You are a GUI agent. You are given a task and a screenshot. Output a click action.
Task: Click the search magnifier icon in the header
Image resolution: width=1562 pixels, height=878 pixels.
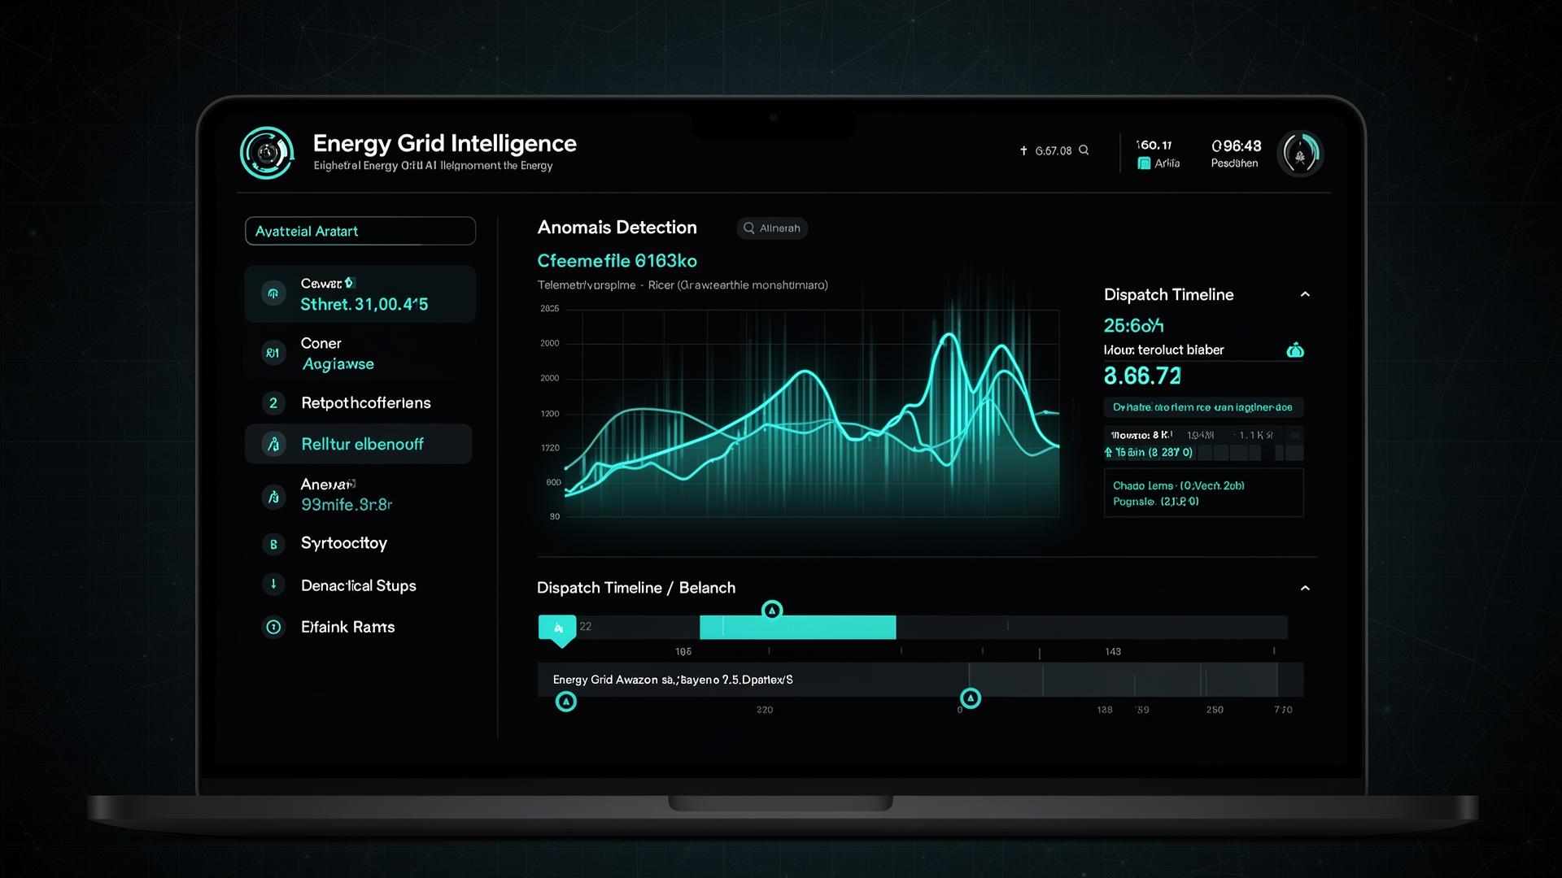[x=1084, y=150]
